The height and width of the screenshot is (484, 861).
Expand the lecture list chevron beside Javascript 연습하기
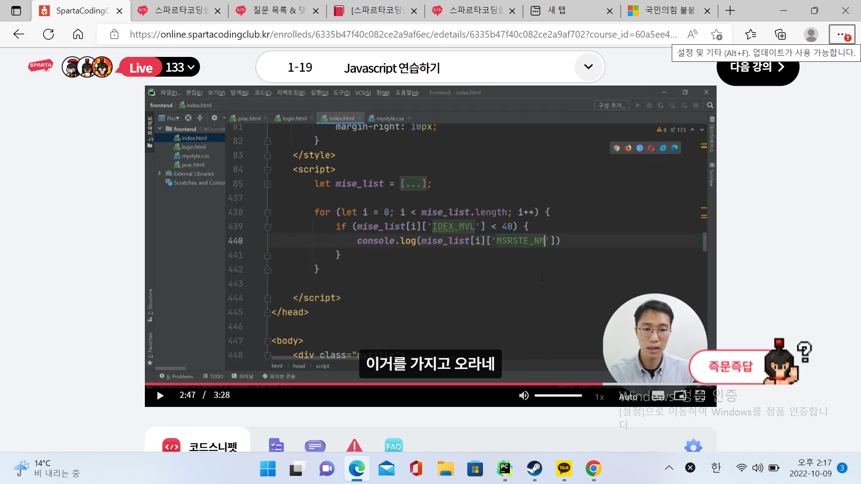[x=588, y=67]
